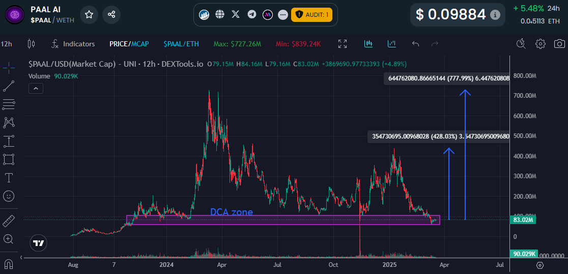Viewport: 568px width, 274px height.
Task: Click the 2025 label on time axis
Action: [x=390, y=264]
